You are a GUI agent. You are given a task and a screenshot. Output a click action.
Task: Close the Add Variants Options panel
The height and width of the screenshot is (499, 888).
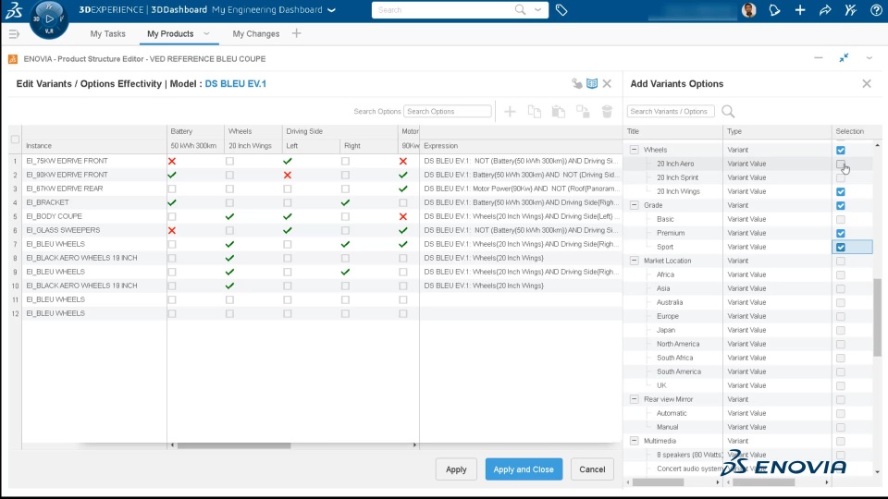pyautogui.click(x=867, y=84)
